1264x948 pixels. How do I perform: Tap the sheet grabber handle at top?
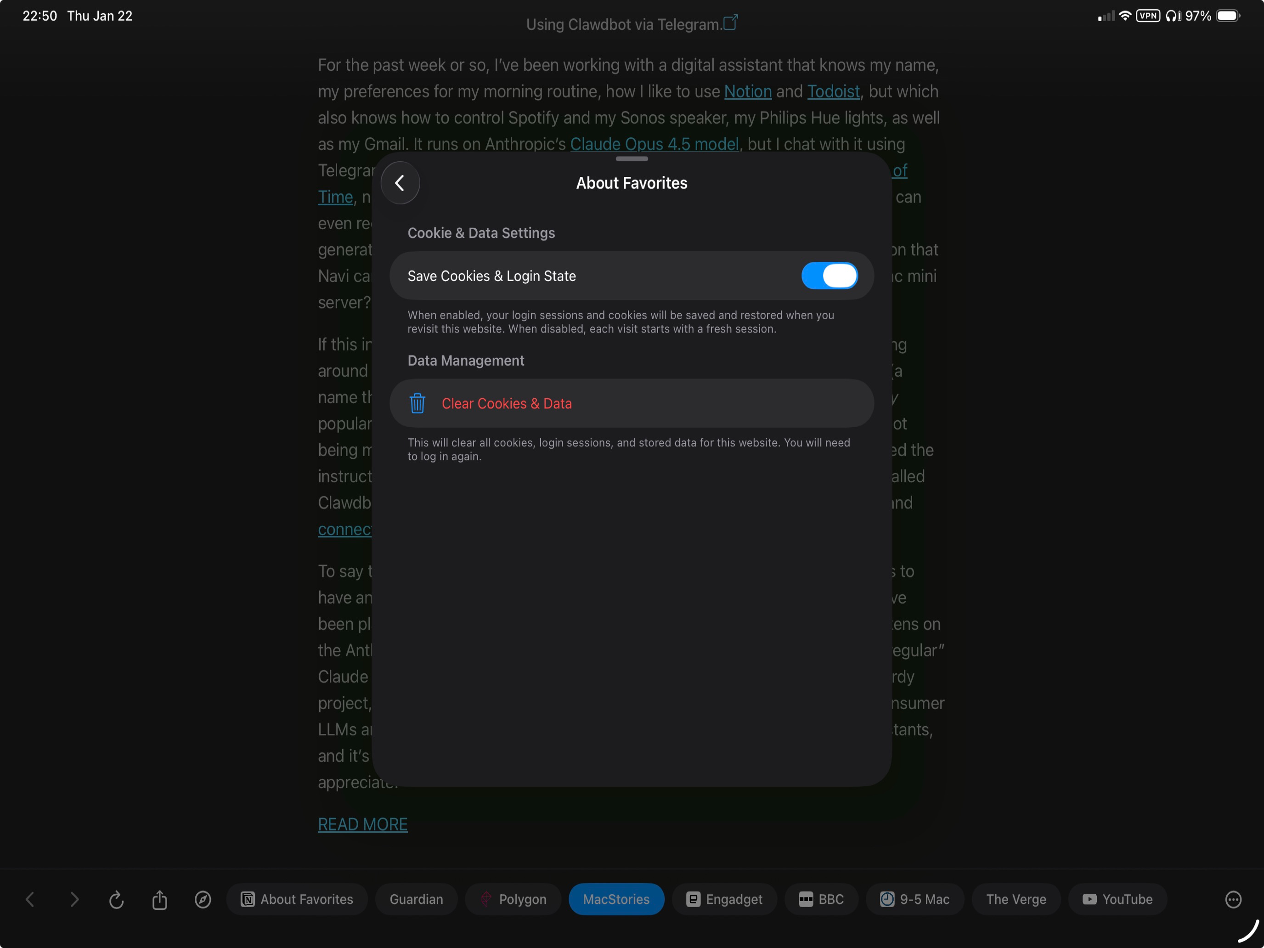point(632,159)
